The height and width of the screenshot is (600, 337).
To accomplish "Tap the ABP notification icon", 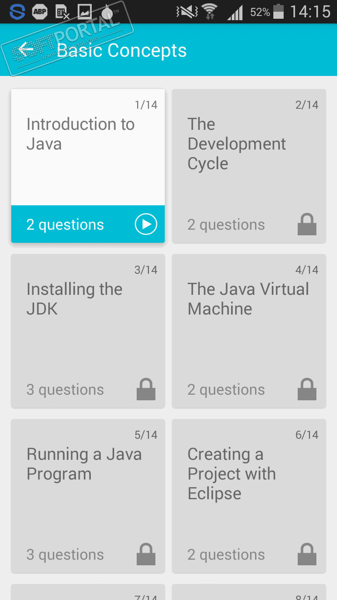I will pyautogui.click(x=40, y=12).
